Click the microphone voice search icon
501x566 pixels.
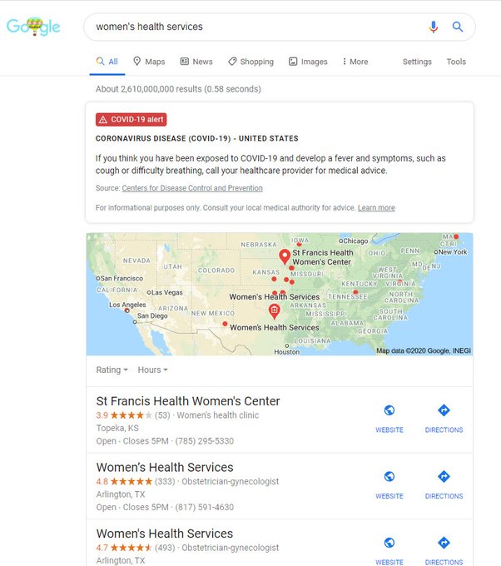434,27
